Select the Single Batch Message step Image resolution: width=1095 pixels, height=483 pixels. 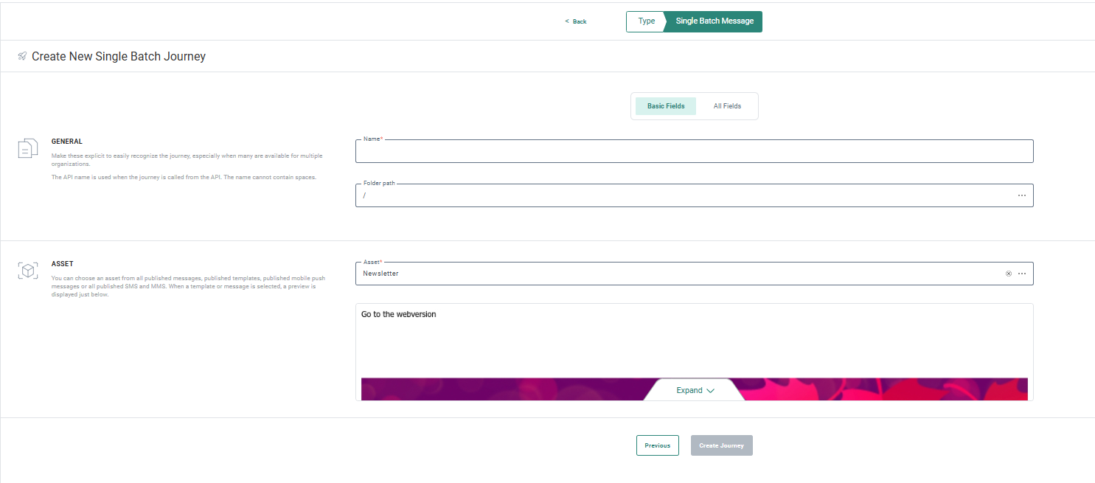(714, 21)
